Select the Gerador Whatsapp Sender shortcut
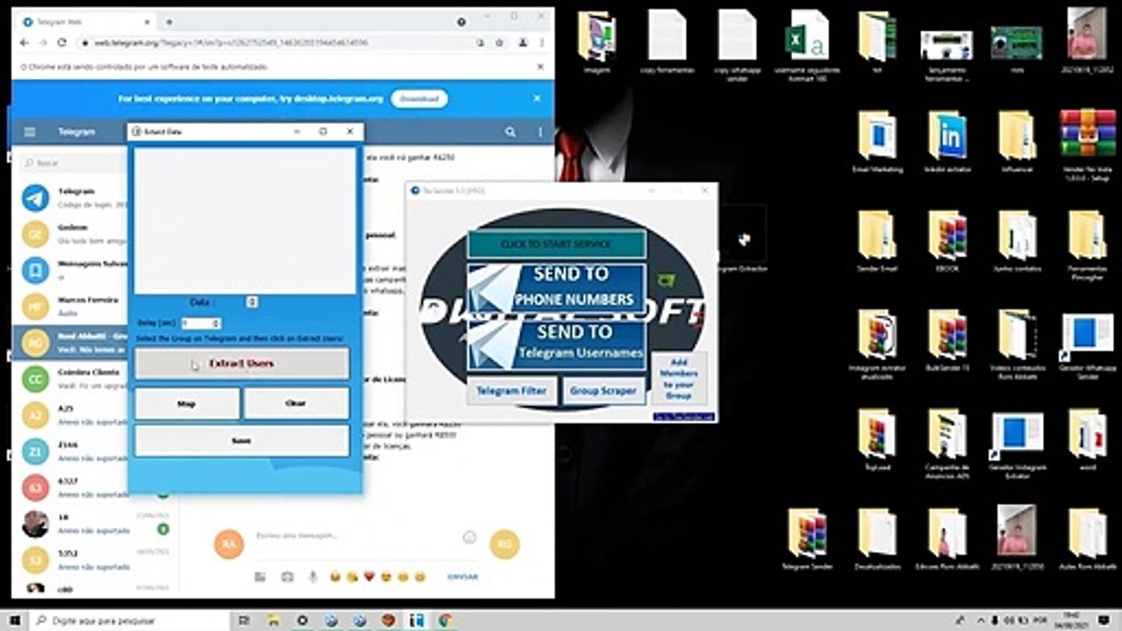The image size is (1122, 631). (x=1087, y=344)
